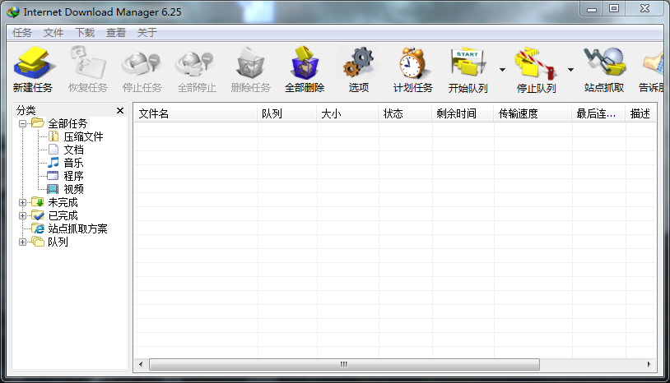Viewport: 670px width, 383px height.
Task: Collapse the 全部任务 tree node
Action: (x=23, y=123)
